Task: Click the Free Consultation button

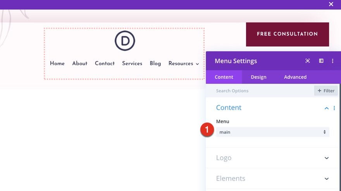Action: coord(287,34)
